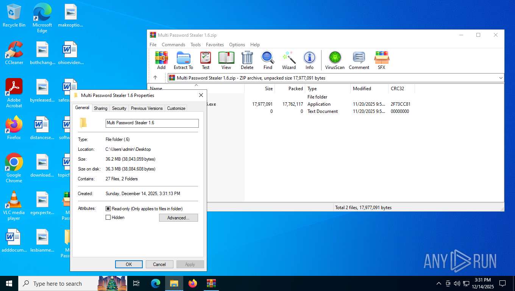Screen dimensions: 515x291
Task: Select the CCleaner desktop icon
Action: tap(14, 53)
